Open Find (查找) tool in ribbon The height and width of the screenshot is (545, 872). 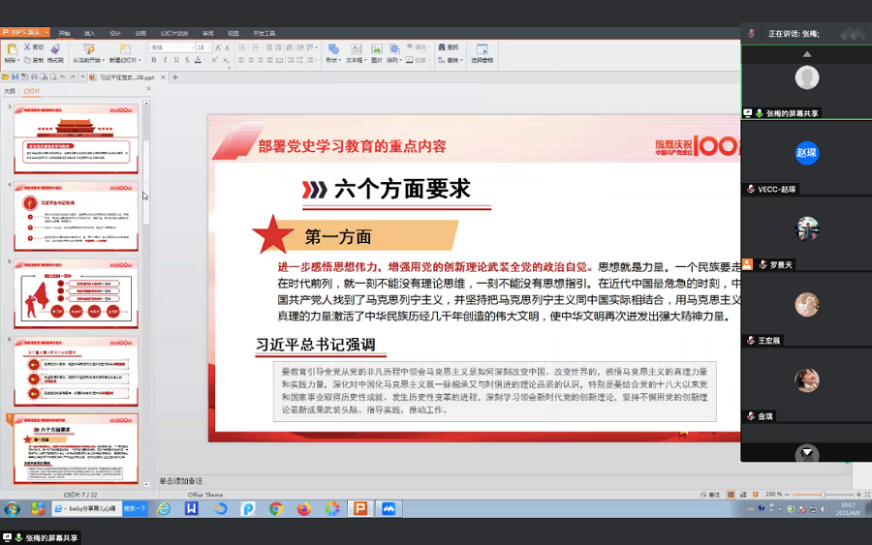pos(448,46)
